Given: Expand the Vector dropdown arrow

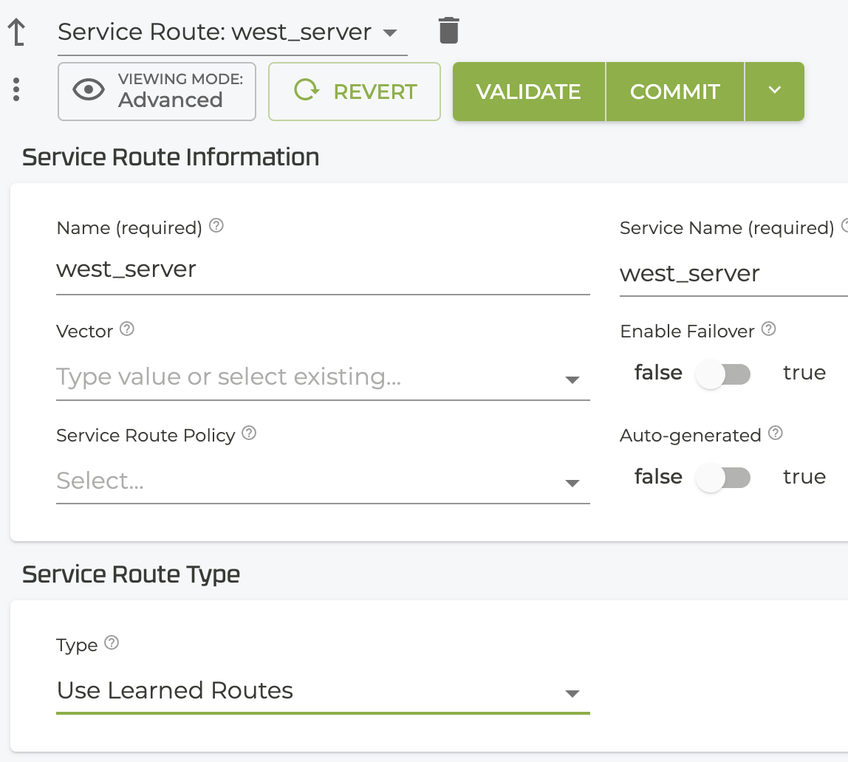Looking at the screenshot, I should tap(572, 380).
